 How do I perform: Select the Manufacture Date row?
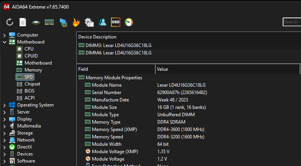click(x=189, y=100)
